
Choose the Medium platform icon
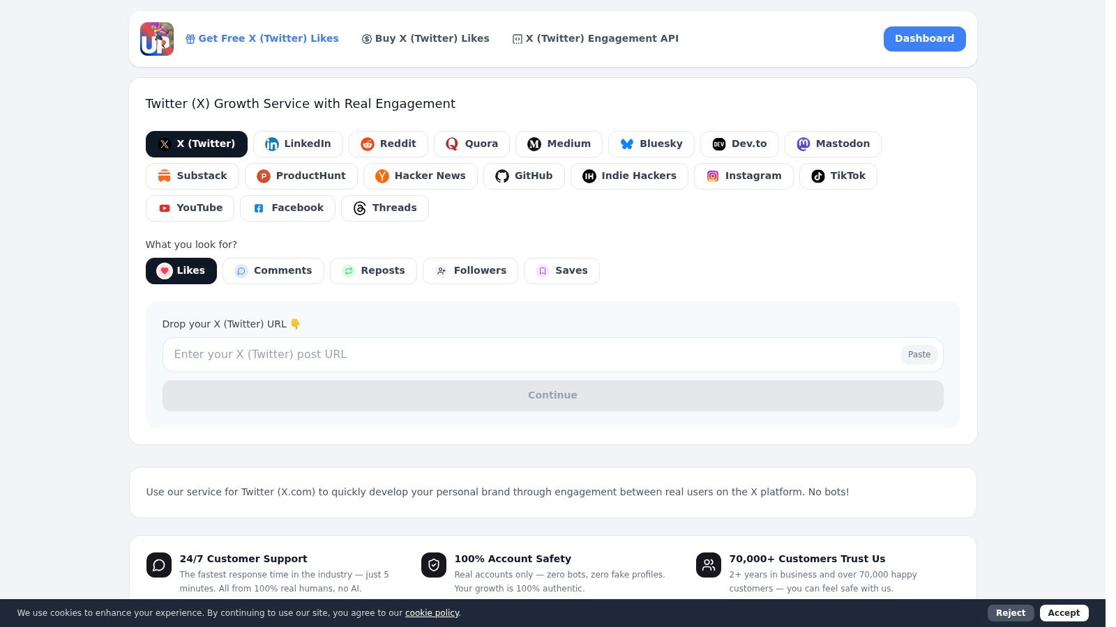[534, 144]
